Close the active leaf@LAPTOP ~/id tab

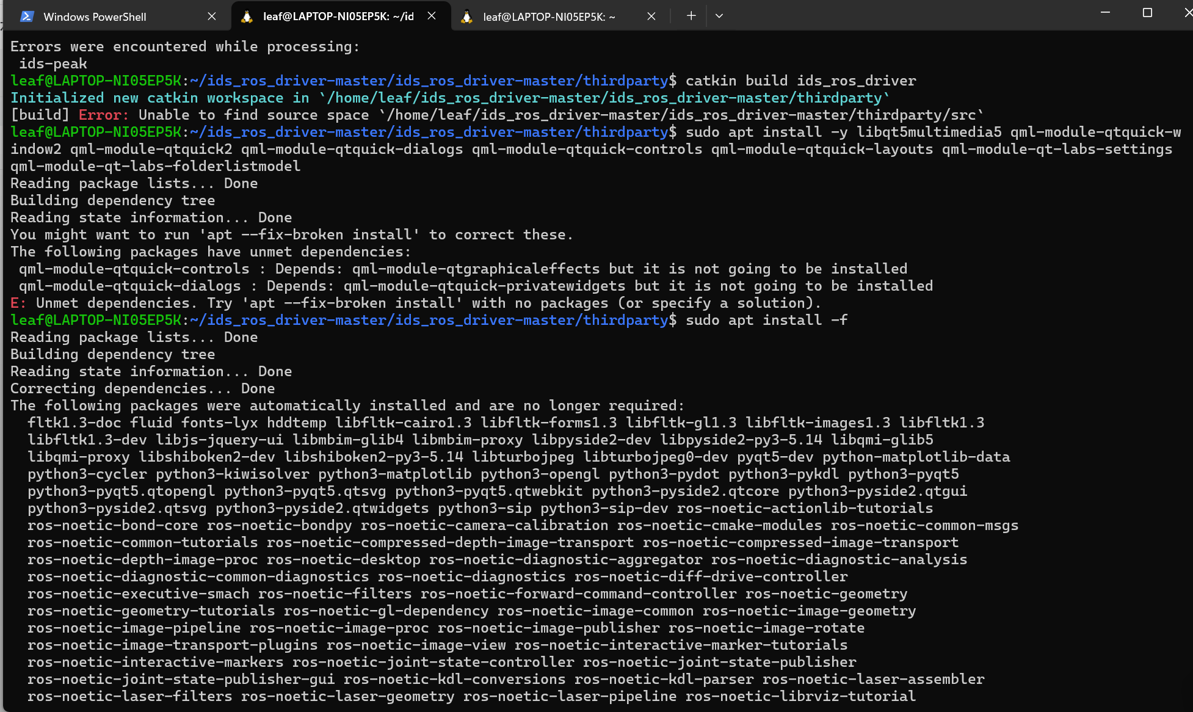[x=432, y=16]
